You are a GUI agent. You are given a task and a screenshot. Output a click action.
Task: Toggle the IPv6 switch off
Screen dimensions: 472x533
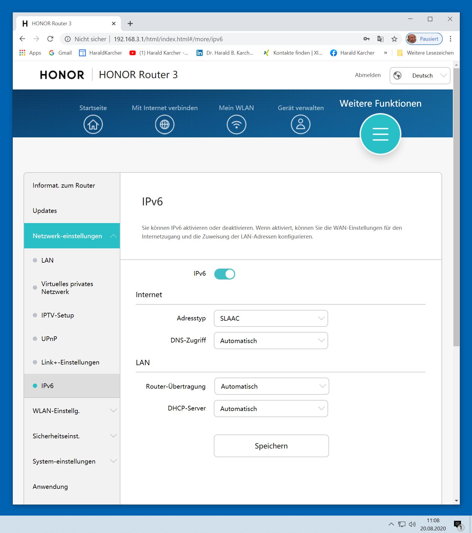tap(225, 274)
